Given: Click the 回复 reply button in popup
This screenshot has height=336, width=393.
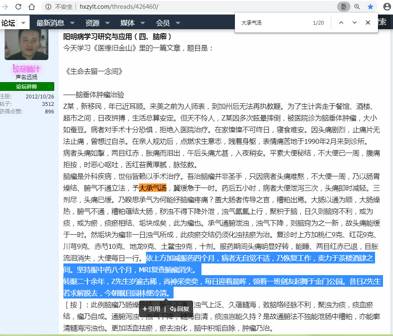Looking at the screenshot, I should tap(179, 309).
